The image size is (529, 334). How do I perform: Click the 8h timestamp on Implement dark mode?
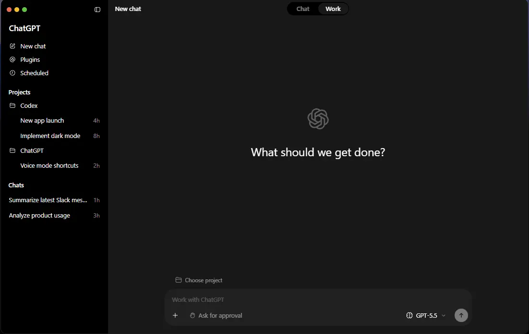point(96,136)
